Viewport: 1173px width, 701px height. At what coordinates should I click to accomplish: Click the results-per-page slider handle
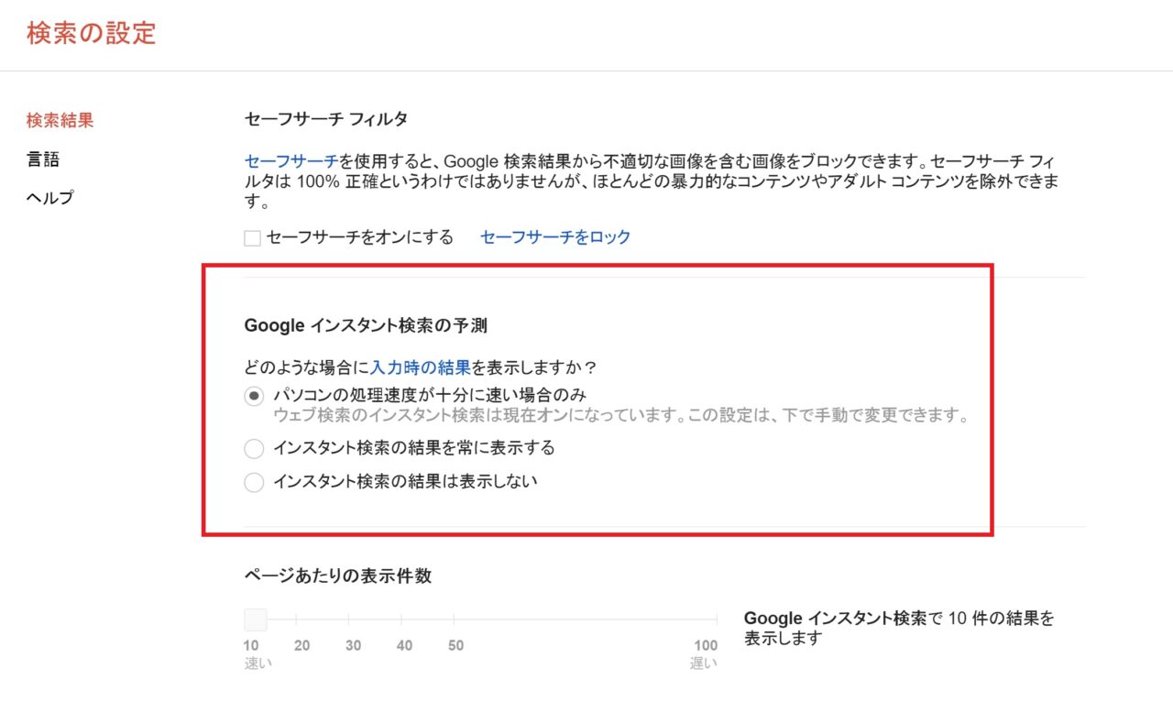[255, 619]
